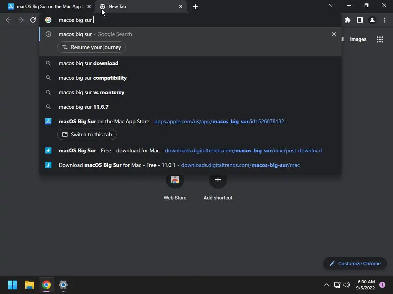Select suggestion 'macos big sur download'
This screenshot has width=393, height=294.
190,63
